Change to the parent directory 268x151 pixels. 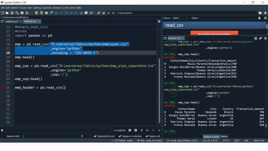265,13
